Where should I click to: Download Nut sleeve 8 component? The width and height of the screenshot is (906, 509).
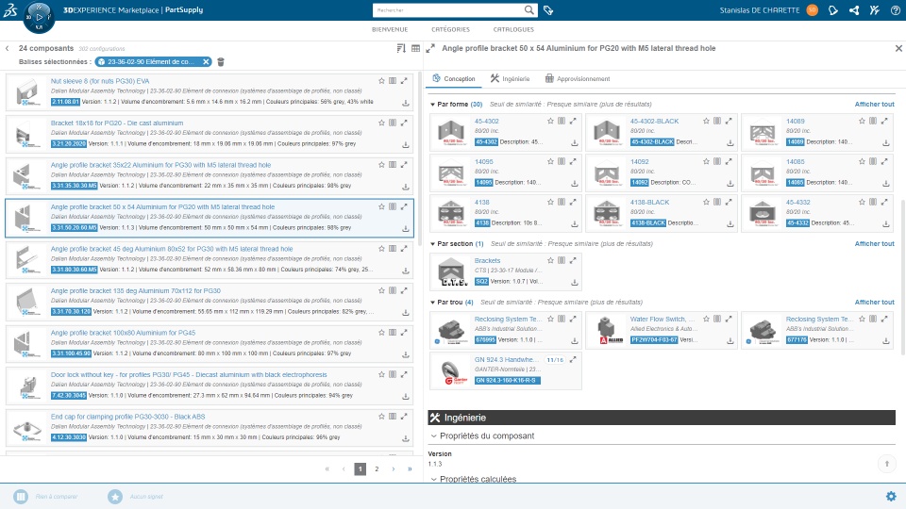[x=406, y=103]
